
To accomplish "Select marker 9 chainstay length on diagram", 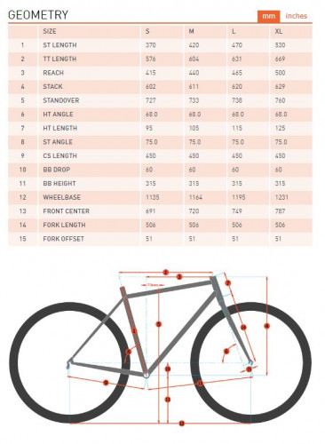I will (x=106, y=383).
